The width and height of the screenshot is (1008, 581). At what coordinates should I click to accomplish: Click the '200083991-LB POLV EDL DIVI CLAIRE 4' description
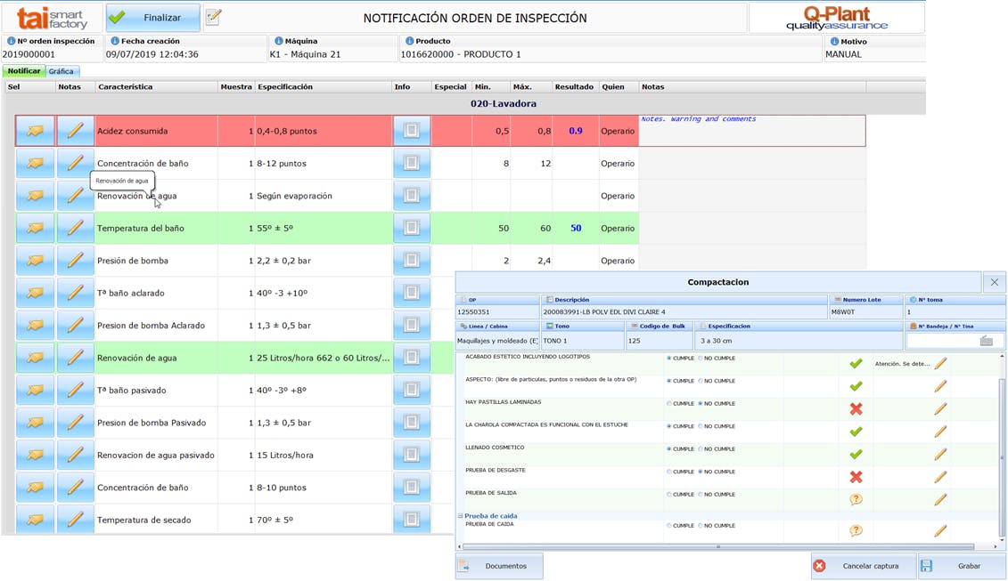[x=604, y=312]
